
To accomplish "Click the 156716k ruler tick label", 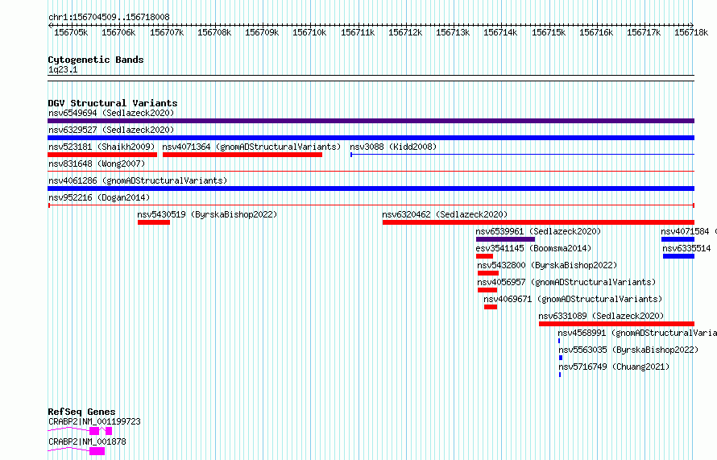I will [x=596, y=32].
